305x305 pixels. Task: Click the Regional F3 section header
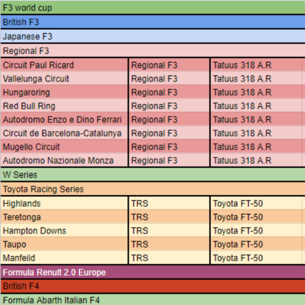[152, 50]
